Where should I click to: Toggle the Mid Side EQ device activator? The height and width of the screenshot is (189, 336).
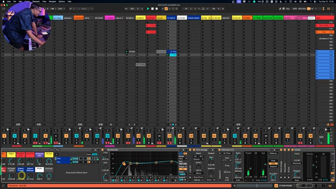(x=102, y=150)
